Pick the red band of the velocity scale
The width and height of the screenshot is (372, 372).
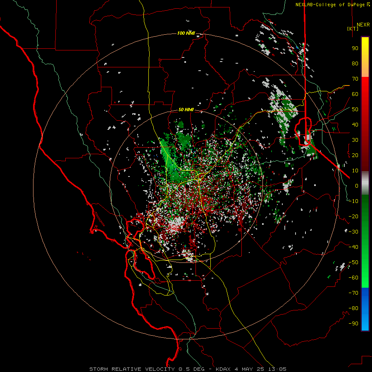365,124
